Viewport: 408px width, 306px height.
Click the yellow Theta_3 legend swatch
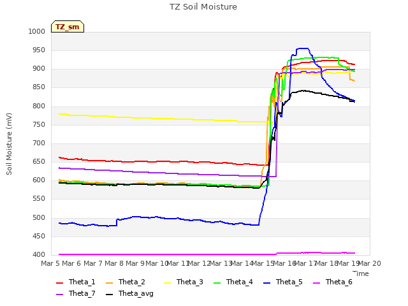167,283
